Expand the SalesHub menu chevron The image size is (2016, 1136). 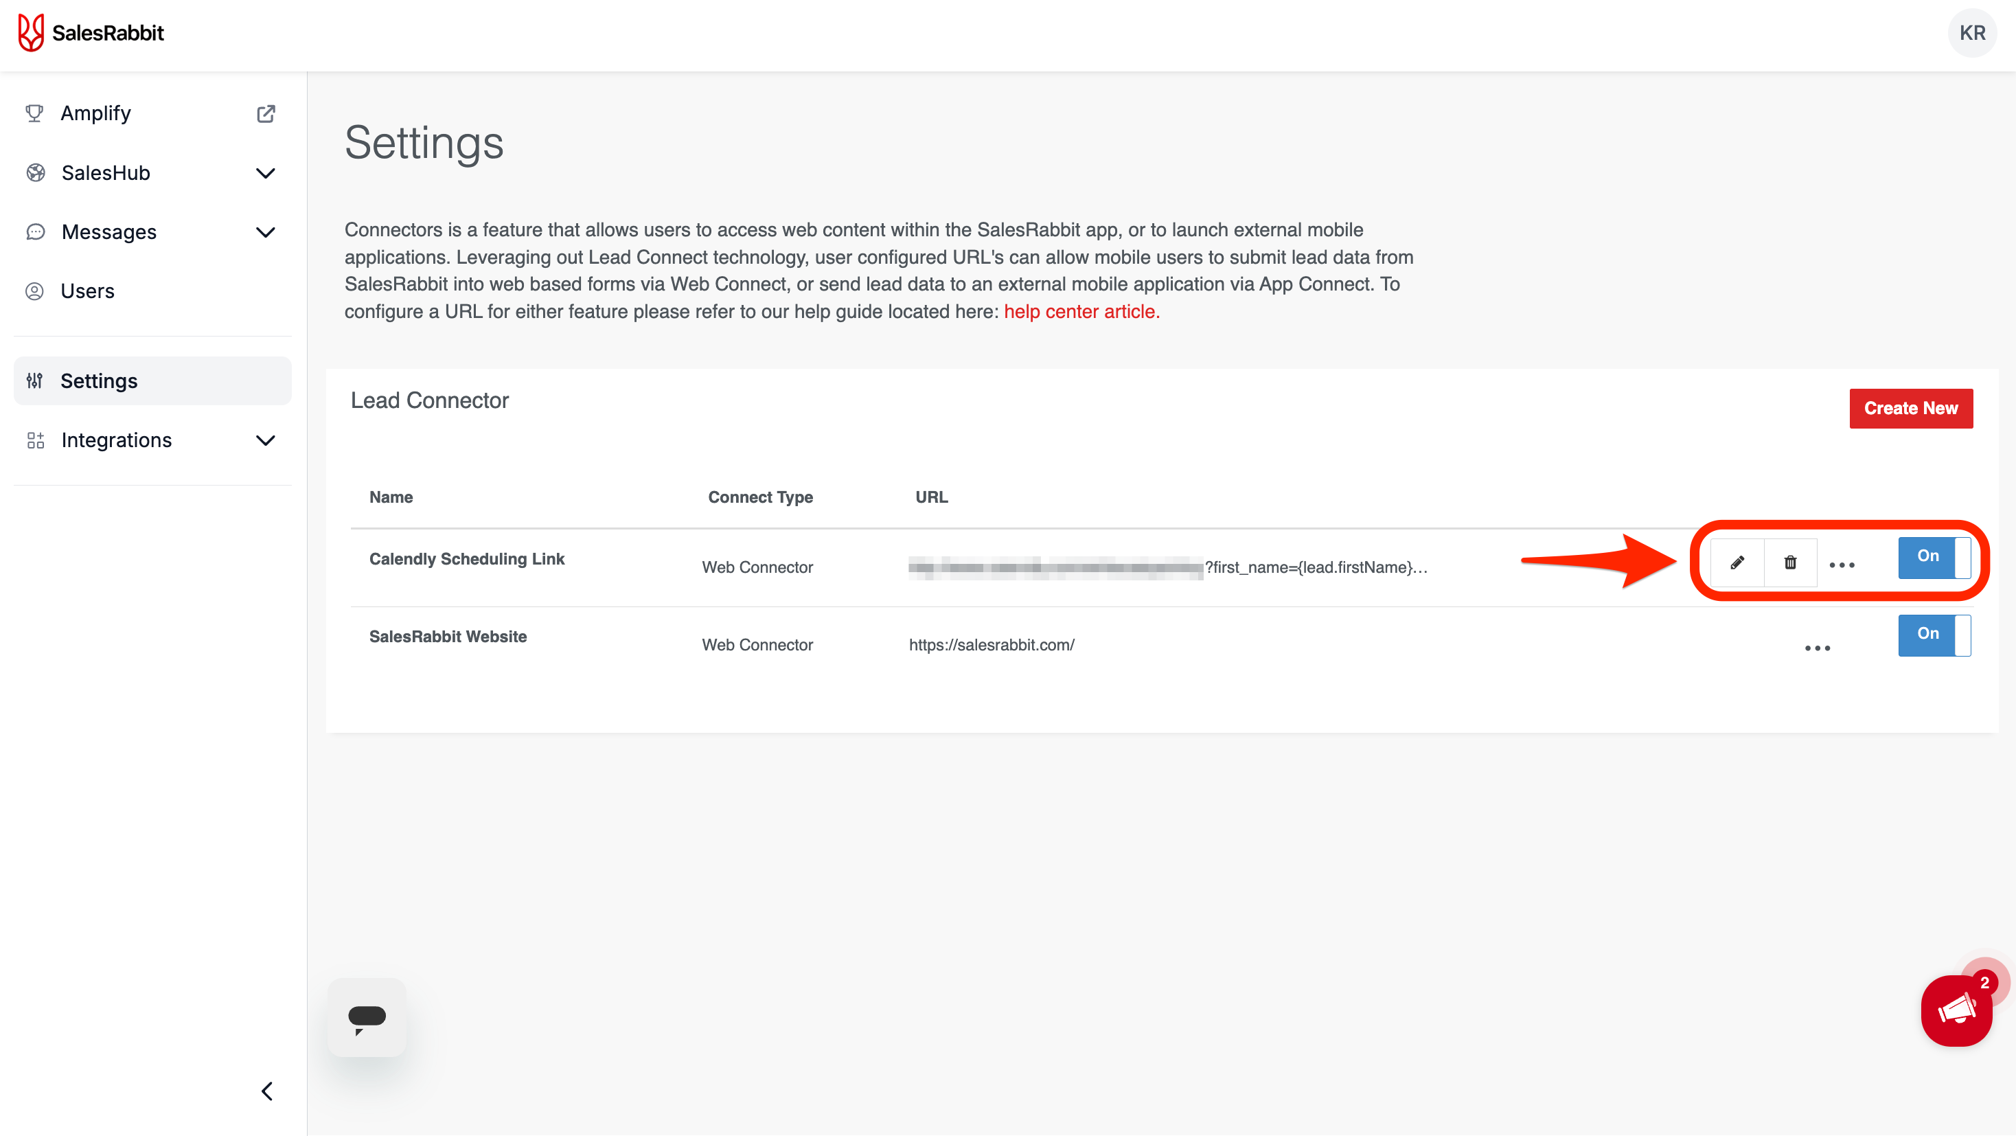266,173
